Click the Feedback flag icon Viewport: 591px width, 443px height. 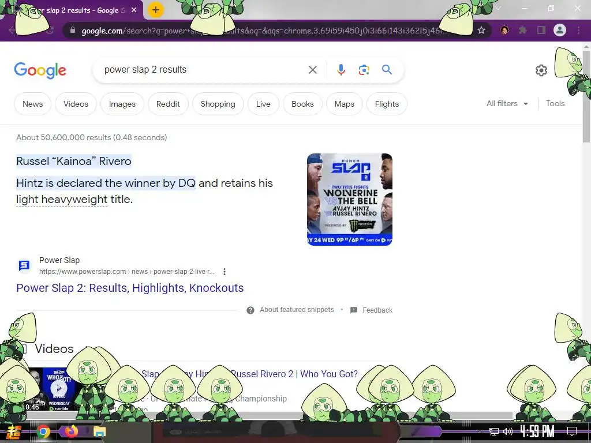[354, 310]
